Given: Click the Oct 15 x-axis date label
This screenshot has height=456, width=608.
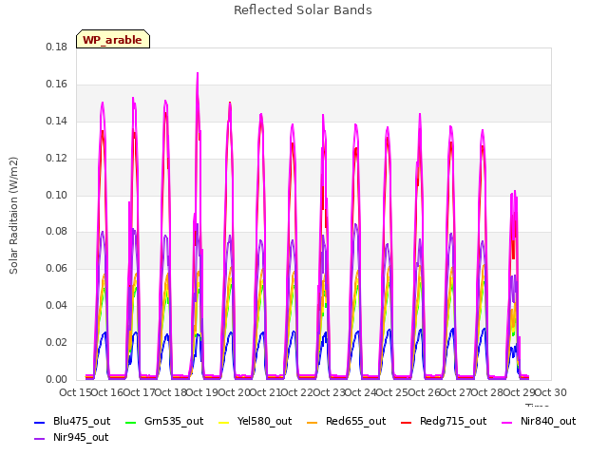Looking at the screenshot, I should 75,392.
